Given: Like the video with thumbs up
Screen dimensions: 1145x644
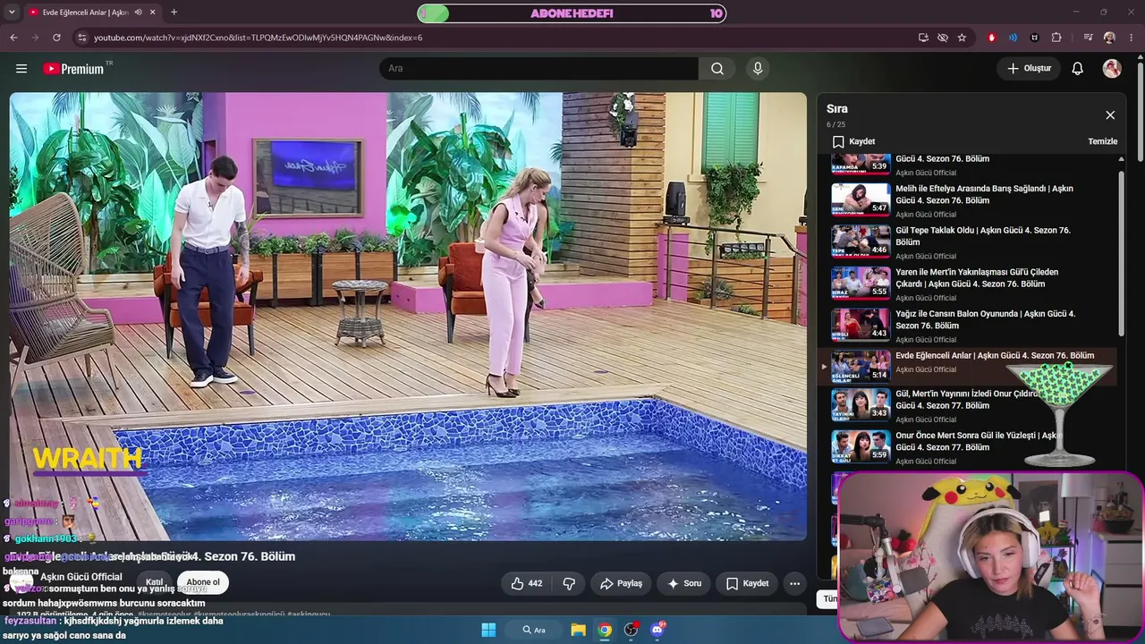Looking at the screenshot, I should coord(527,583).
